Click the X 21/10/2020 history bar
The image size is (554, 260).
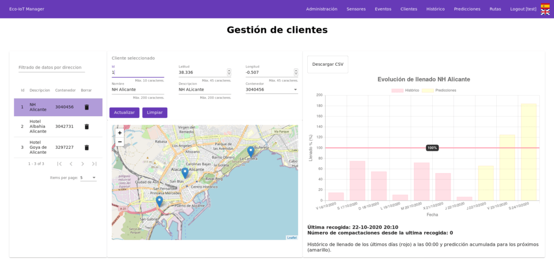pyautogui.click(x=443, y=187)
